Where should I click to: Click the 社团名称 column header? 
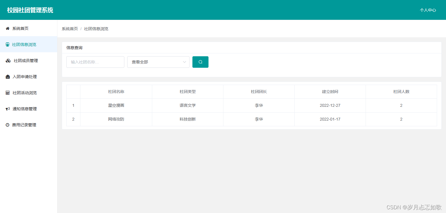tap(116, 92)
